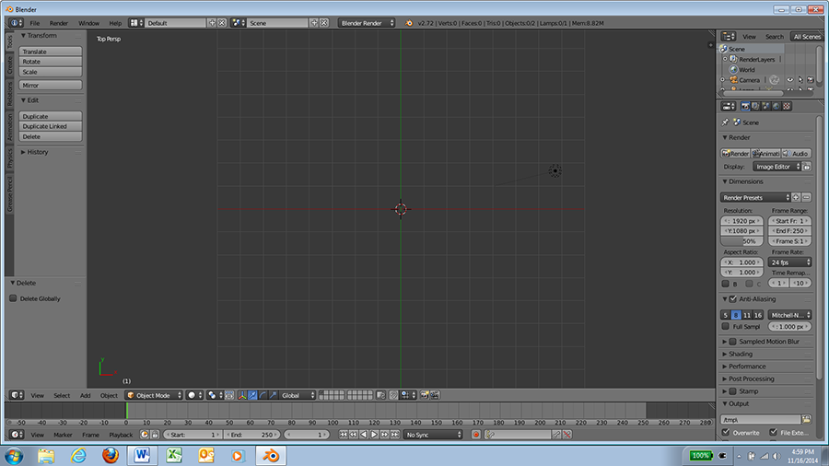The image size is (829, 466).
Task: Click the record auto-keyframe red dot
Action: (476, 435)
